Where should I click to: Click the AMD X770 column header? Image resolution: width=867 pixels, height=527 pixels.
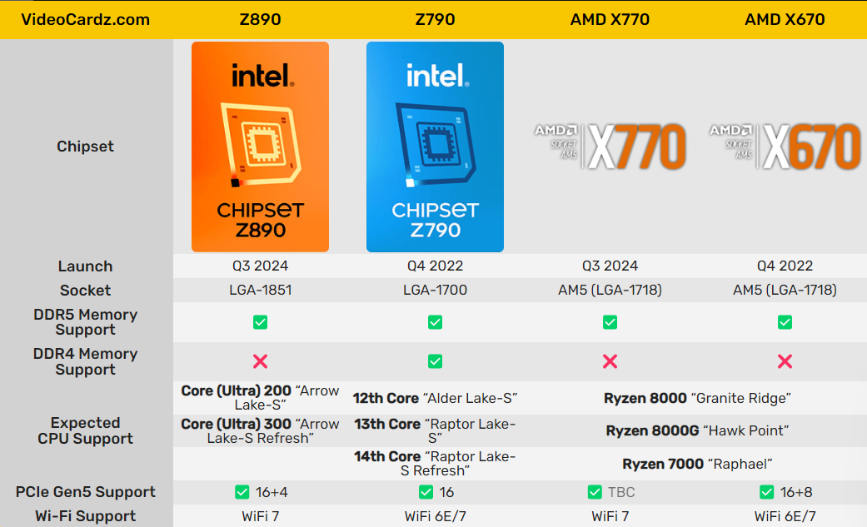(x=610, y=19)
